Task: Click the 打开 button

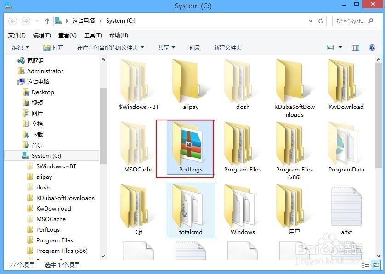Action: pyautogui.click(x=53, y=47)
